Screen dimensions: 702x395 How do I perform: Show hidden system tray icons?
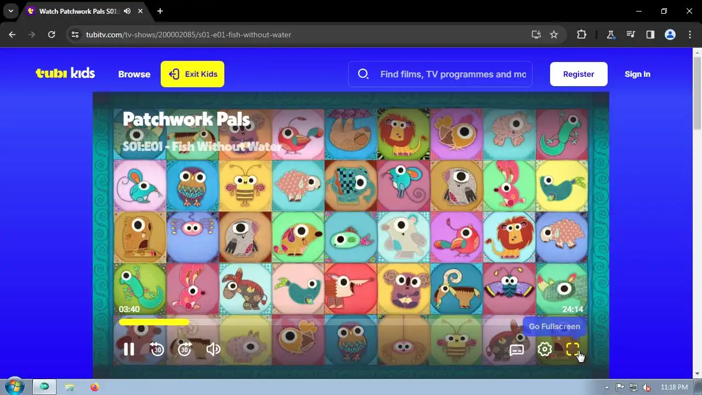coord(607,387)
